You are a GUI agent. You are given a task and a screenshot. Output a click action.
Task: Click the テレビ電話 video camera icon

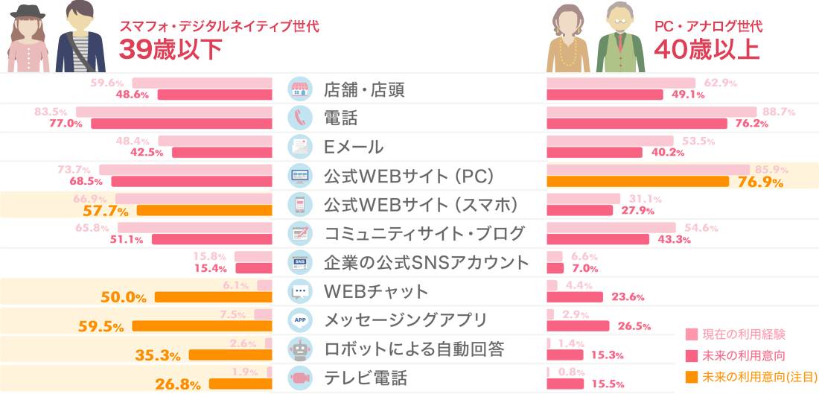[300, 378]
